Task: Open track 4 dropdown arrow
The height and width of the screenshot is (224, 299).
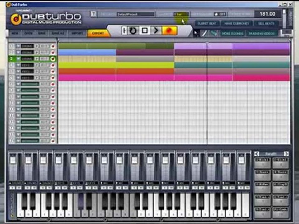Action: tap(18, 65)
